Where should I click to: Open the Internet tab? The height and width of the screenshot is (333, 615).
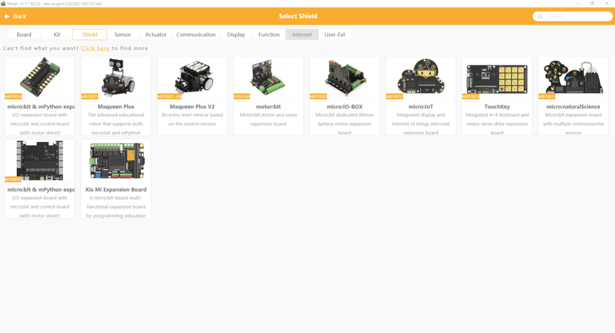pos(302,34)
